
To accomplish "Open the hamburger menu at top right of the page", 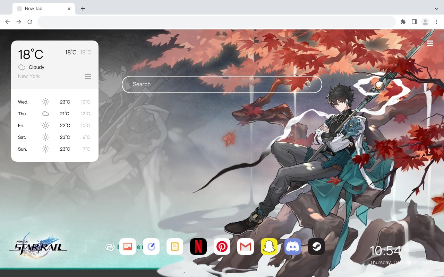I will click(x=430, y=43).
